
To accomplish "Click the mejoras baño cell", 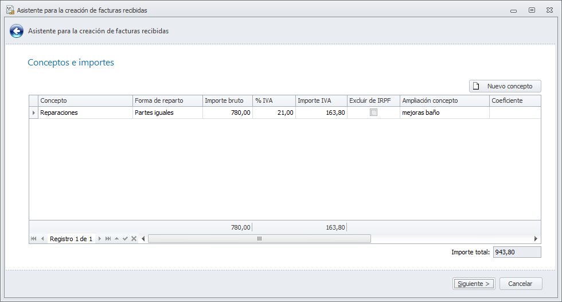I will pyautogui.click(x=444, y=113).
